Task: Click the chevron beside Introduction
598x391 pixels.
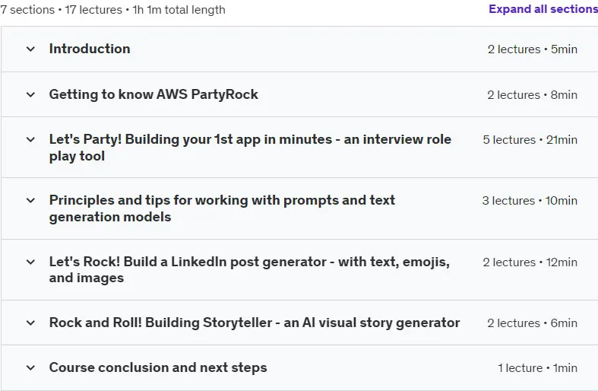Action: pyautogui.click(x=30, y=49)
